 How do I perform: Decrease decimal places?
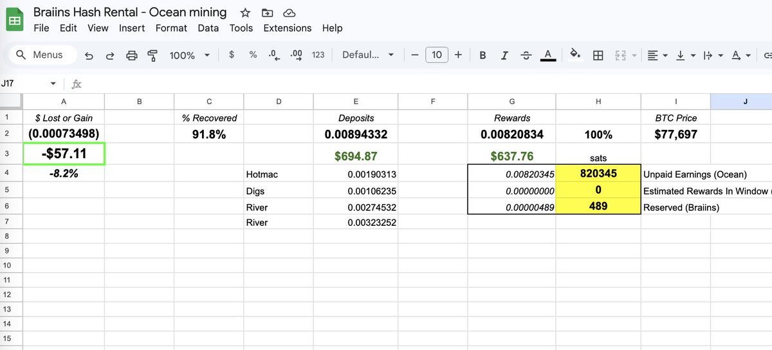(x=274, y=55)
